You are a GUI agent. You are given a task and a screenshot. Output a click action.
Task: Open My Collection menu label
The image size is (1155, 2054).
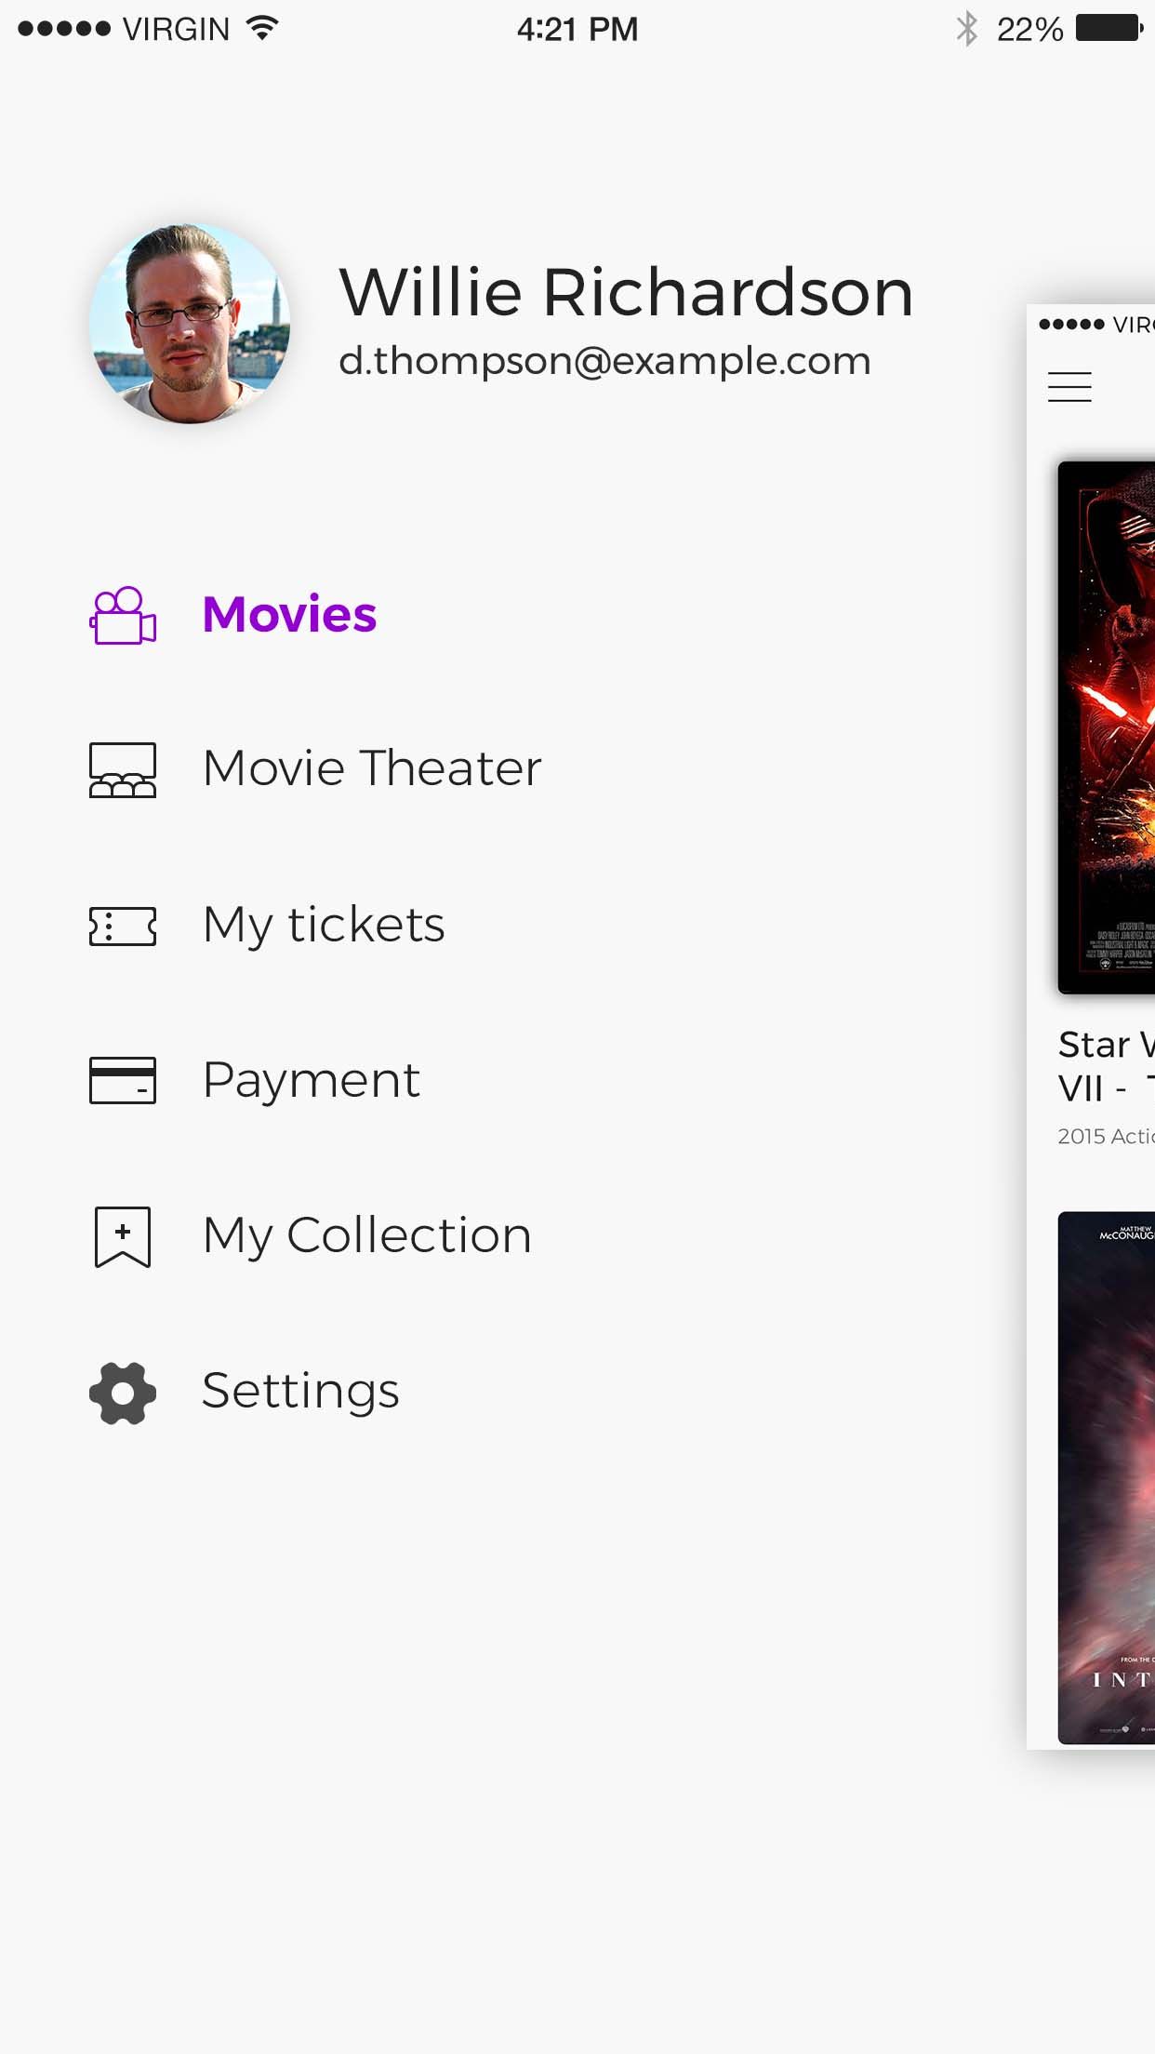[366, 1236]
